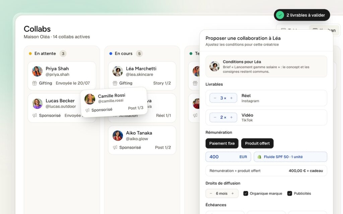Click Post 1/3 on Camille Rossi's card
This screenshot has width=343, height=214.
click(x=136, y=108)
